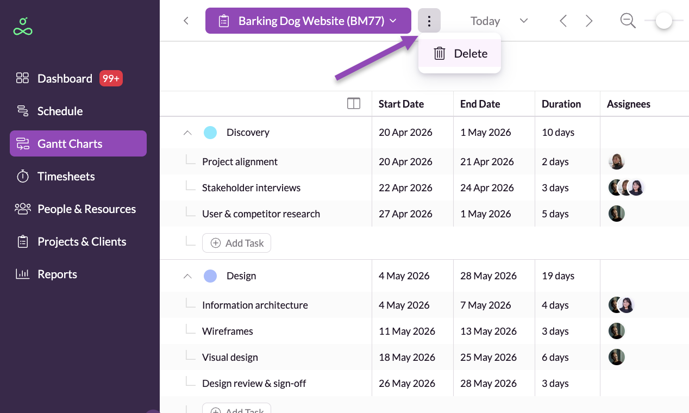The height and width of the screenshot is (413, 689).
Task: Collapse the Design phase group
Action: point(187,276)
